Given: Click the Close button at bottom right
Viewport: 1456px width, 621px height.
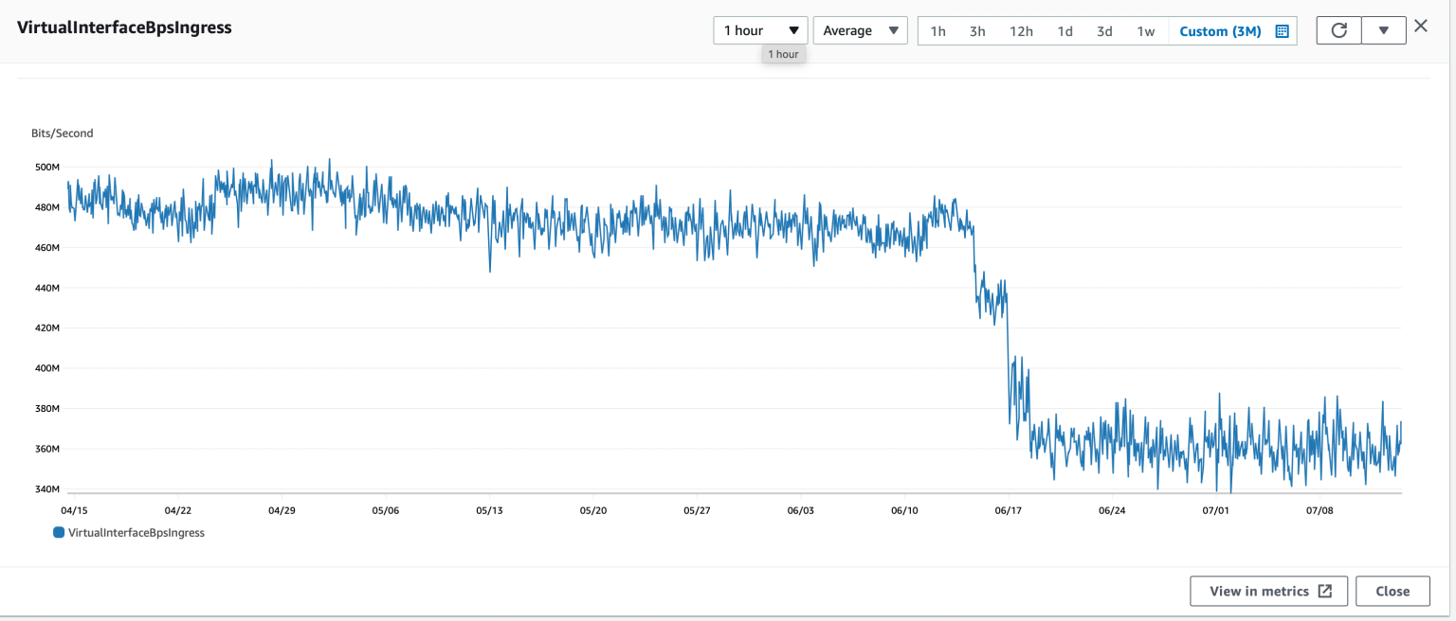Looking at the screenshot, I should (x=1392, y=591).
